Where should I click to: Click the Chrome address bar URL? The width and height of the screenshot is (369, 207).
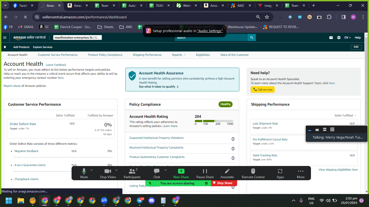click(84, 17)
